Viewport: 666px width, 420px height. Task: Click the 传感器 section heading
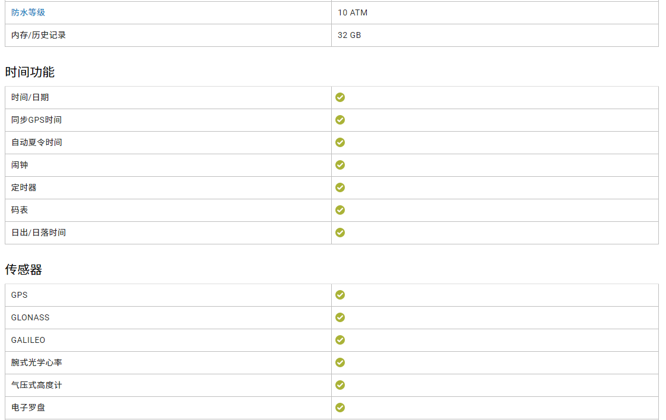(x=24, y=270)
